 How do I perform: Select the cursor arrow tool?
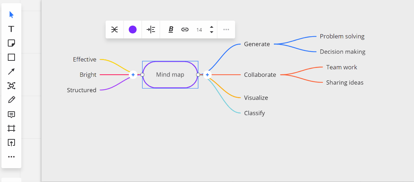(x=11, y=15)
